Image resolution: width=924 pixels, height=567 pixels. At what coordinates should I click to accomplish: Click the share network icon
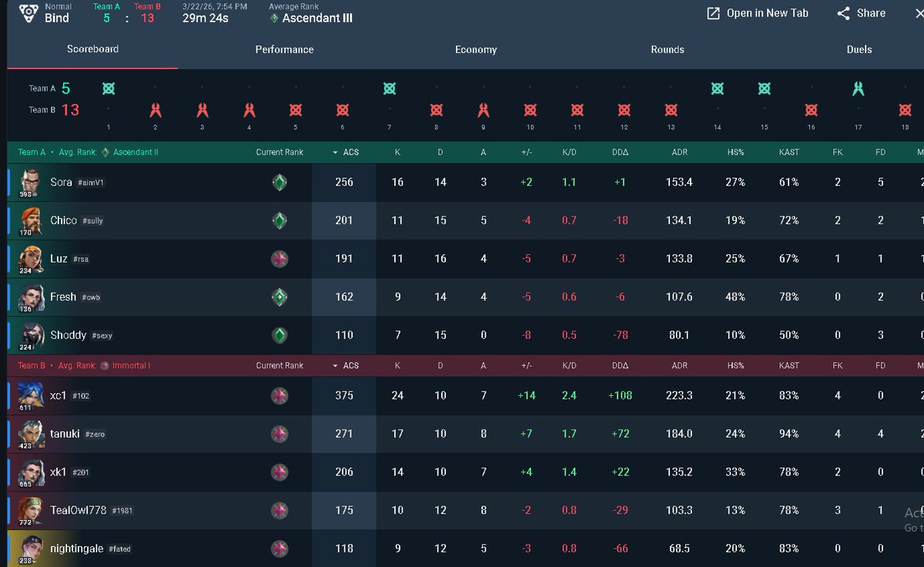843,13
